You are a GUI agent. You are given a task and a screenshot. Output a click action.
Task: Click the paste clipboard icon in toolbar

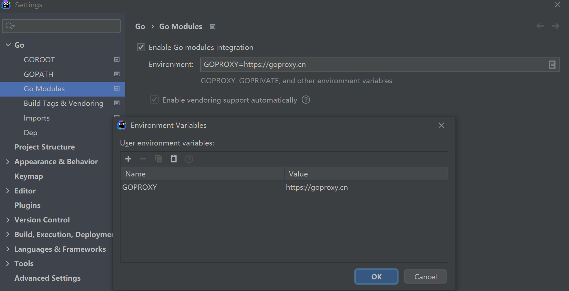174,159
